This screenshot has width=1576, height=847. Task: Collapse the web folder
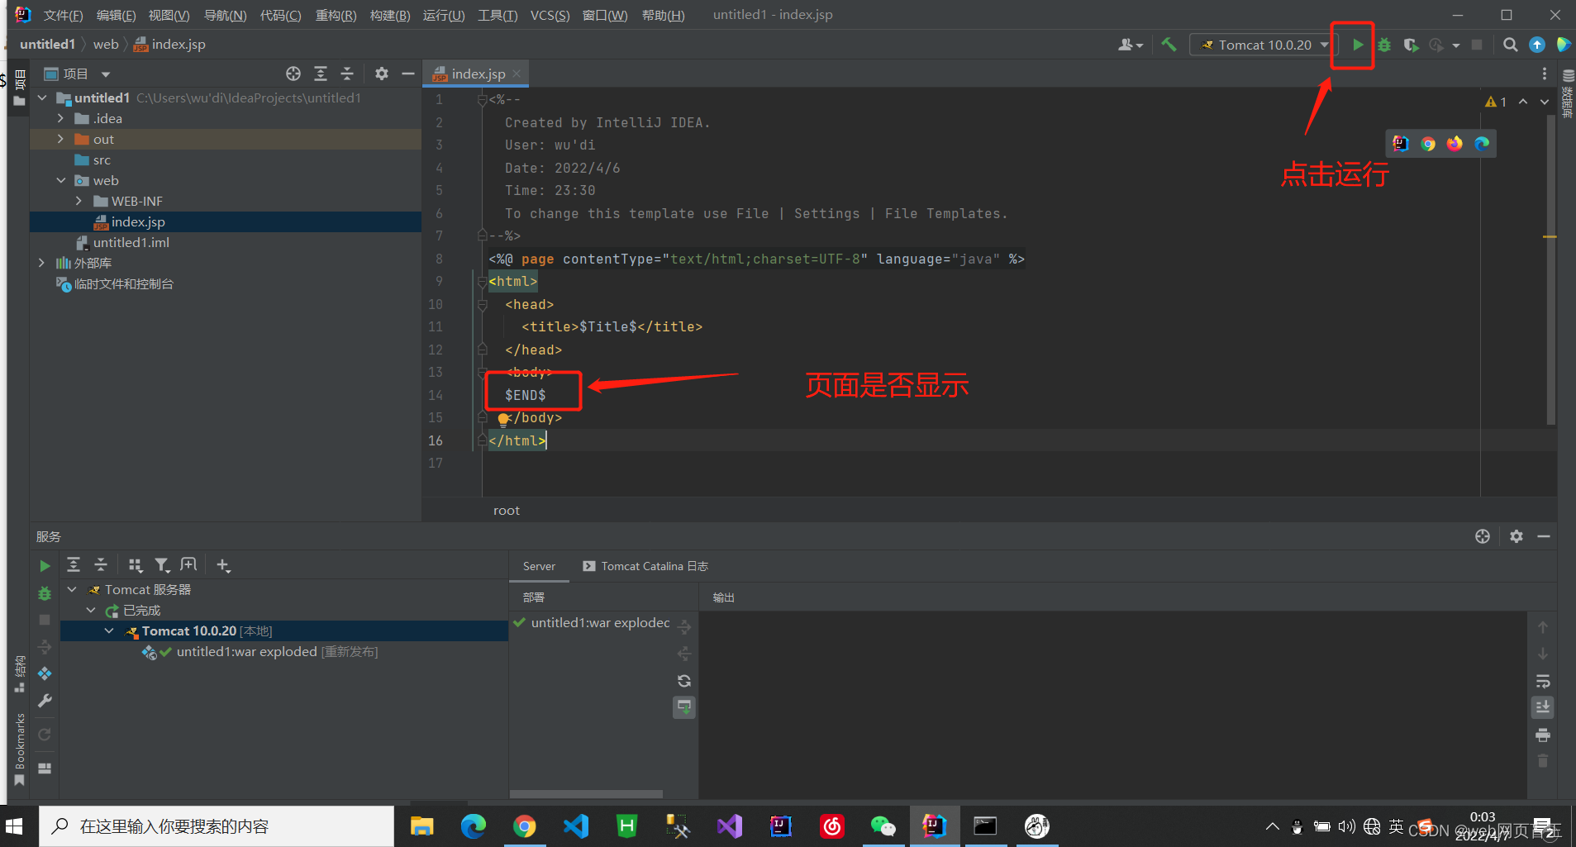(x=60, y=180)
